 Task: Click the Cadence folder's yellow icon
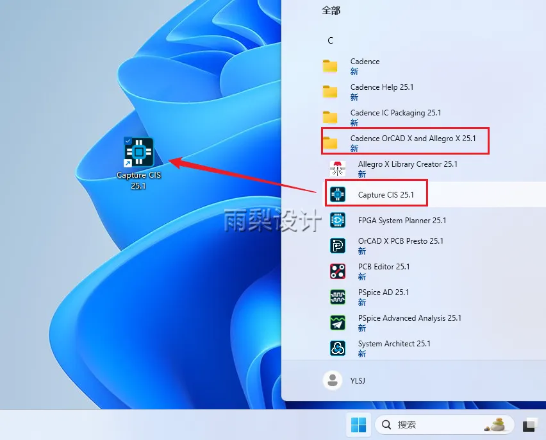coord(330,66)
